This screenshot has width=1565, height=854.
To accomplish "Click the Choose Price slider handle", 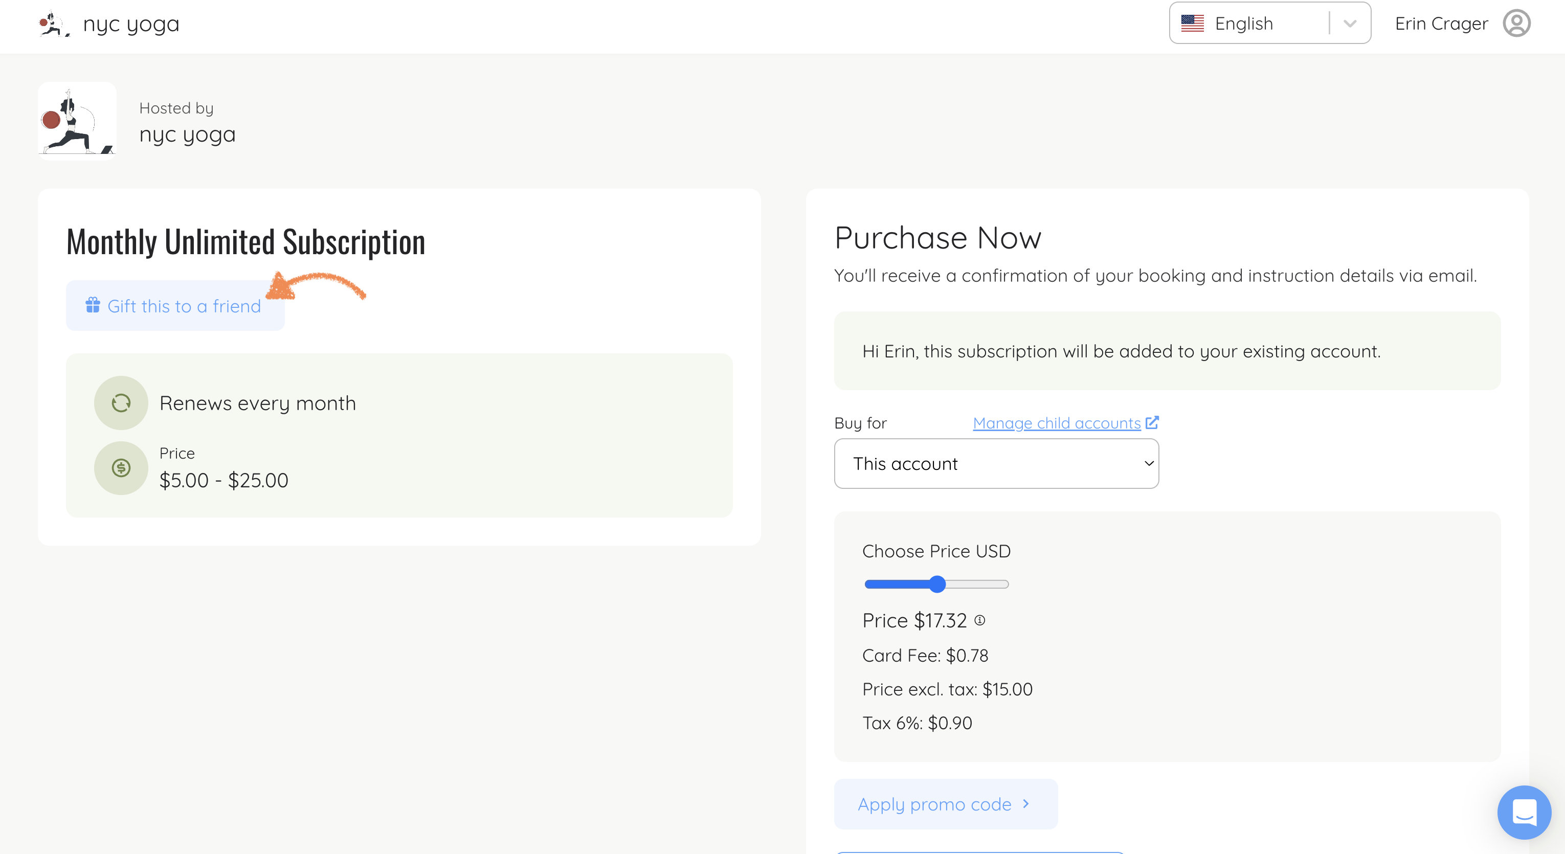I will [937, 583].
